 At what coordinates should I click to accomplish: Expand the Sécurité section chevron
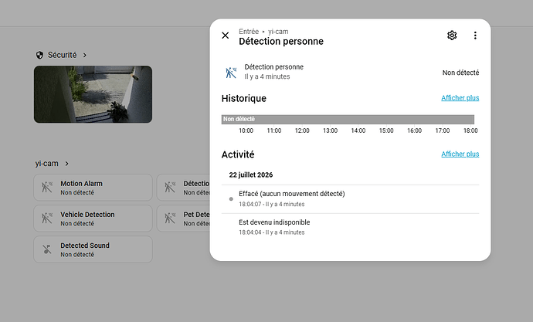pos(85,55)
